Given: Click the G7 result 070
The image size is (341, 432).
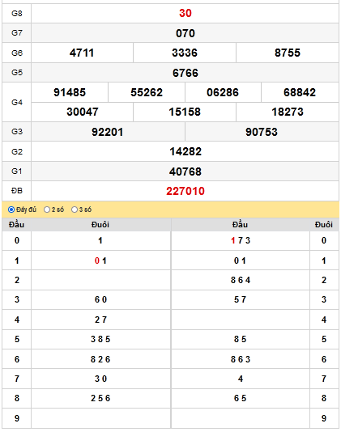Looking at the screenshot, I should (185, 33).
